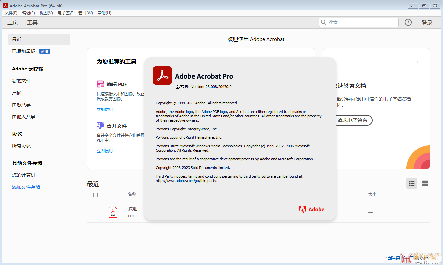Screen dimensions: 443x265
Task: Minimize the Acrobat window
Action: pyautogui.click(x=413, y=6)
